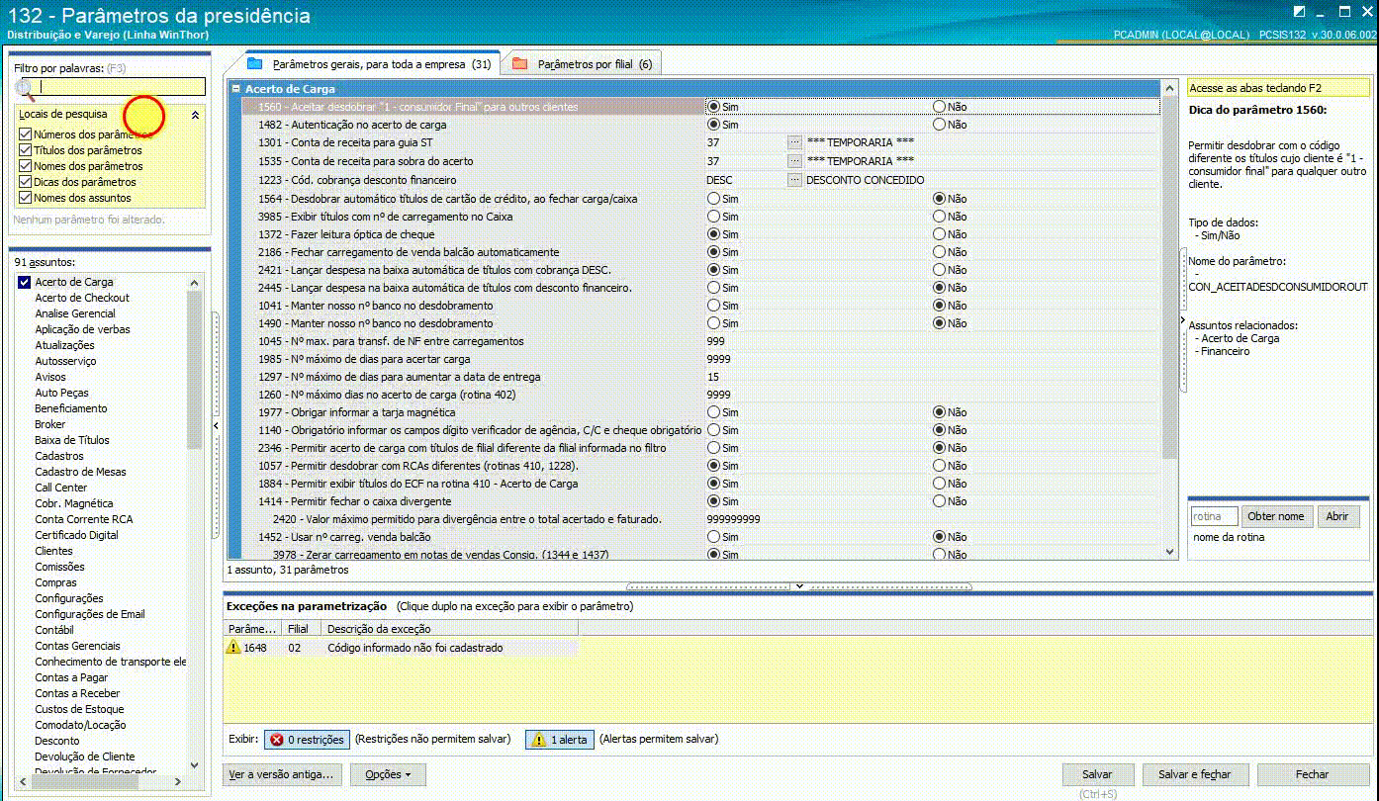Toggle the 1 alerta filter button
Image resolution: width=1379 pixels, height=801 pixels.
point(560,740)
